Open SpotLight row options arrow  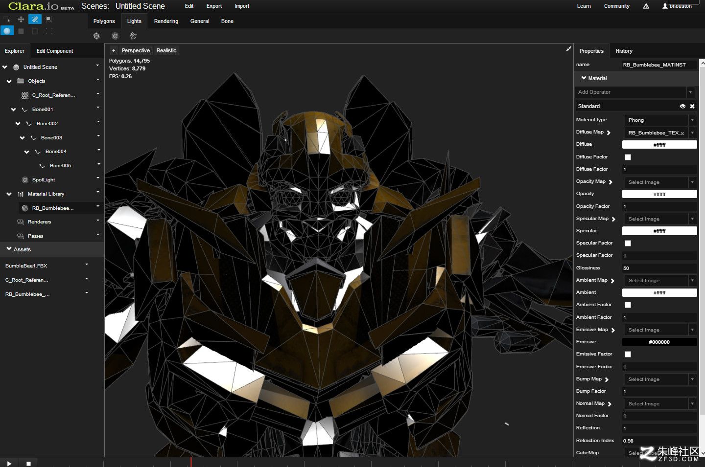pos(98,178)
